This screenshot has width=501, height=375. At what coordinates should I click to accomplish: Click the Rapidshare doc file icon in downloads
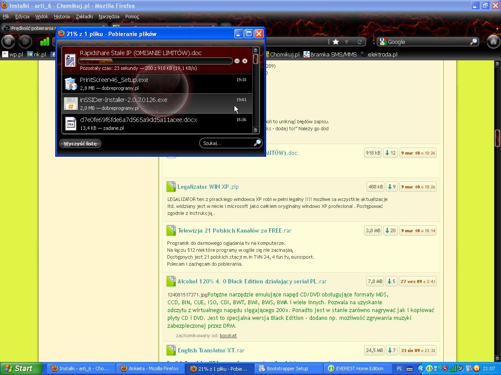(x=70, y=60)
